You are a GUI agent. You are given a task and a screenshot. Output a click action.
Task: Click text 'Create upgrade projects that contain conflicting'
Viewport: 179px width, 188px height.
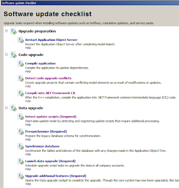(x=93, y=83)
